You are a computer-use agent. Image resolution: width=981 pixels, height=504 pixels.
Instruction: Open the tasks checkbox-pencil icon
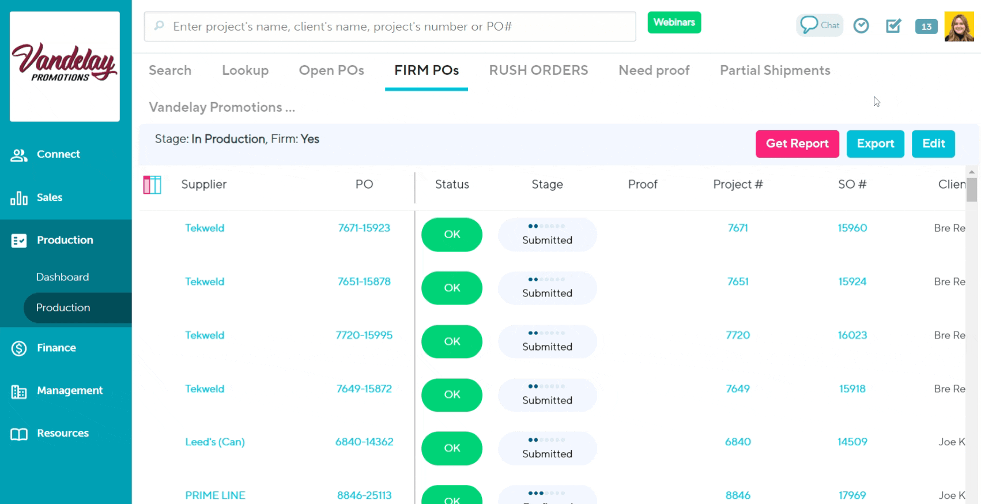[893, 26]
